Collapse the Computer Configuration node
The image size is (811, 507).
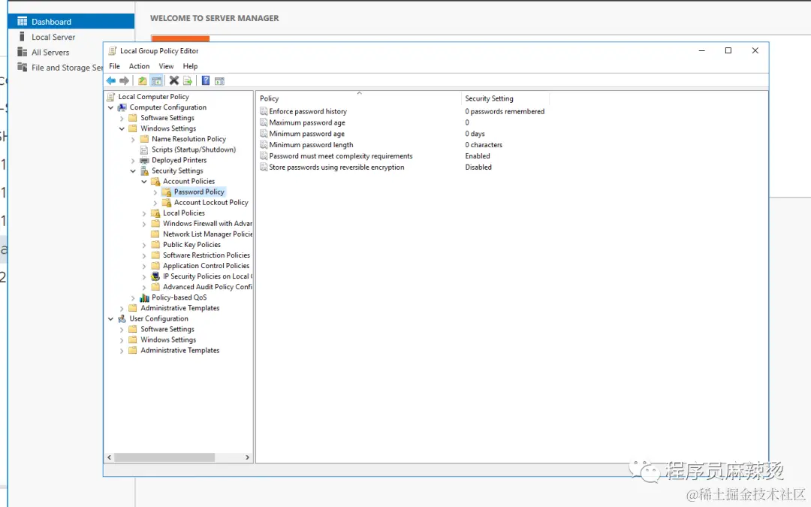coord(110,107)
